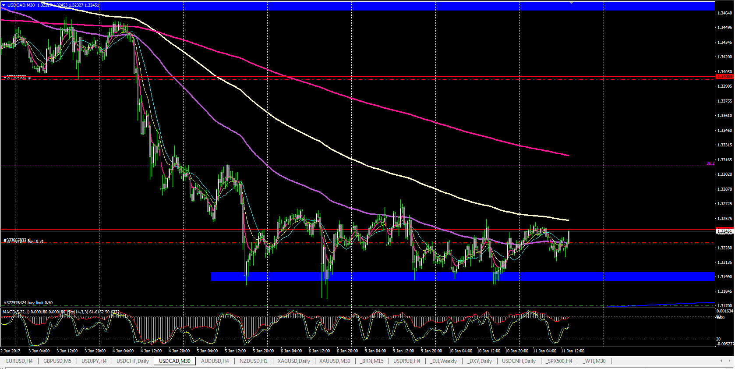Select the buy 0.31 order line label

(x=24, y=241)
